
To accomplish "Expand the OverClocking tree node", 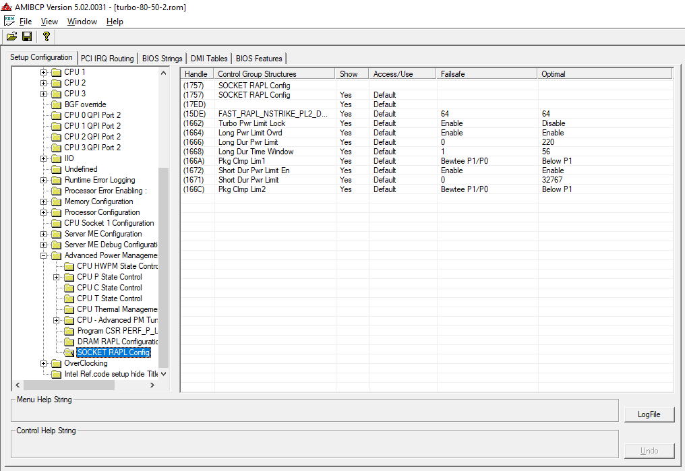I will [x=43, y=363].
